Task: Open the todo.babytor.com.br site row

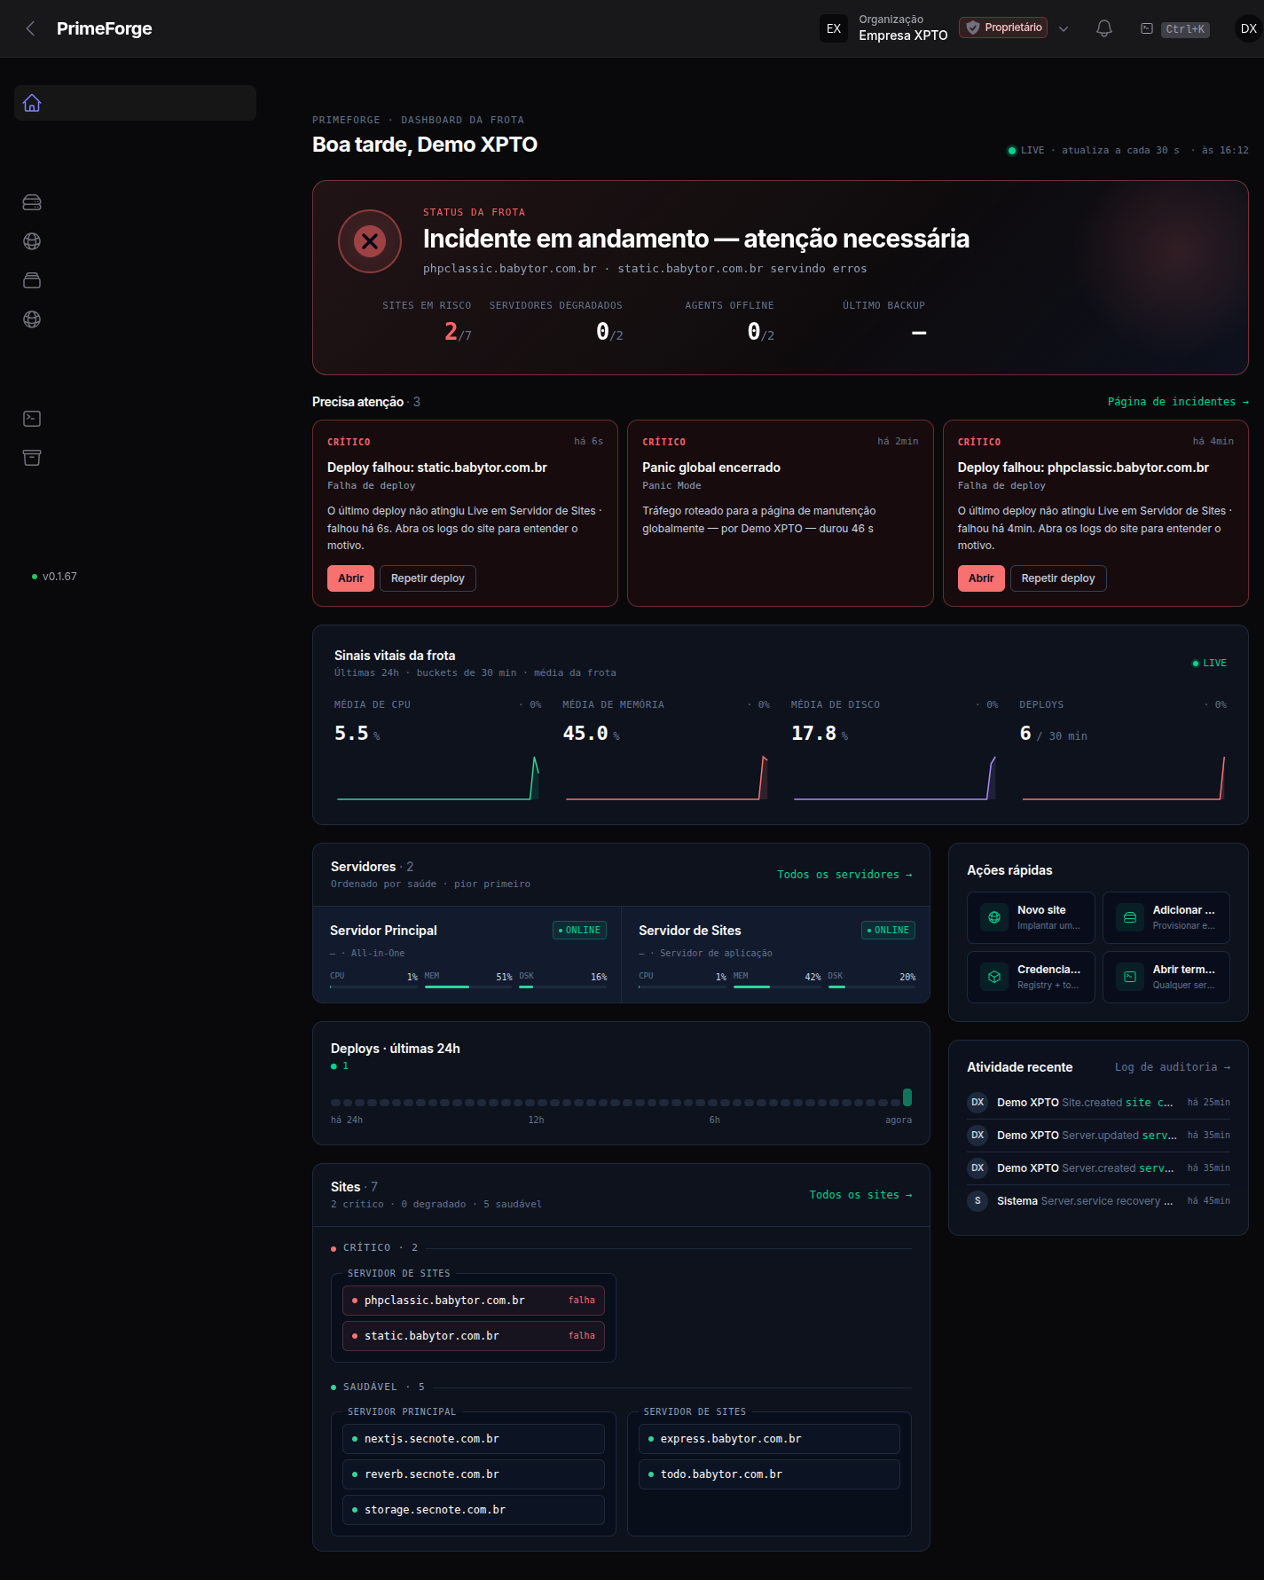Action: 769,1474
